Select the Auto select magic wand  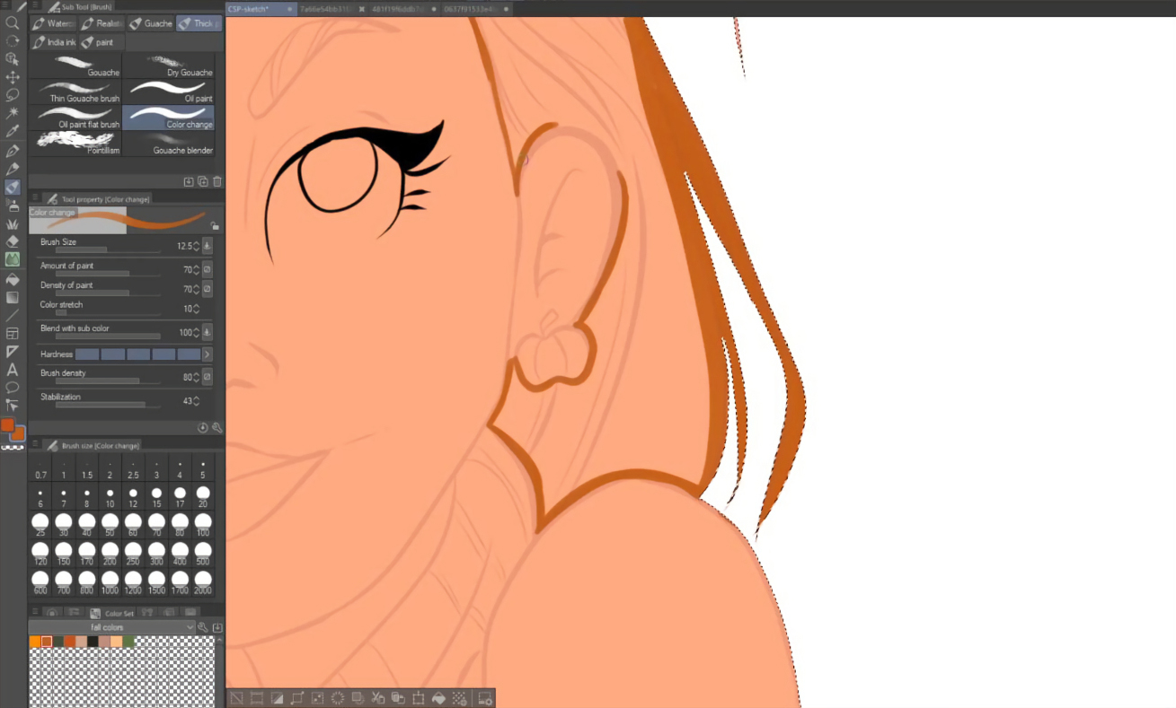13,113
